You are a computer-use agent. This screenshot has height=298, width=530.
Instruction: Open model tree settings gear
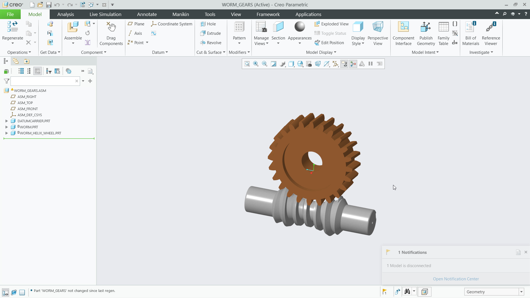[x=68, y=71]
